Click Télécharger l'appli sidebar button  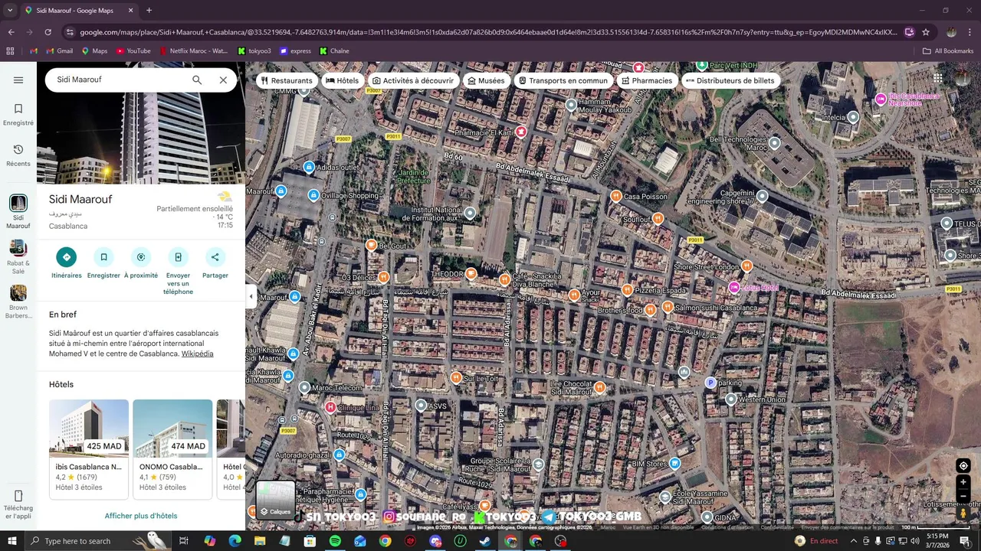pyautogui.click(x=18, y=505)
